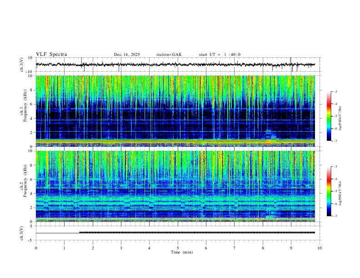Click the "8" kHz tick of ch.1 spectrogram
Image resolution: width=360 pixels, height=278 pixels.
tap(32, 90)
